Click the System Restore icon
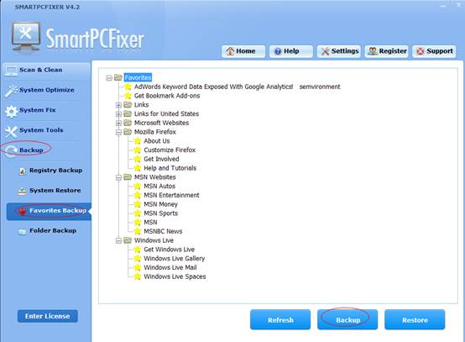465x342 pixels. tap(22, 192)
